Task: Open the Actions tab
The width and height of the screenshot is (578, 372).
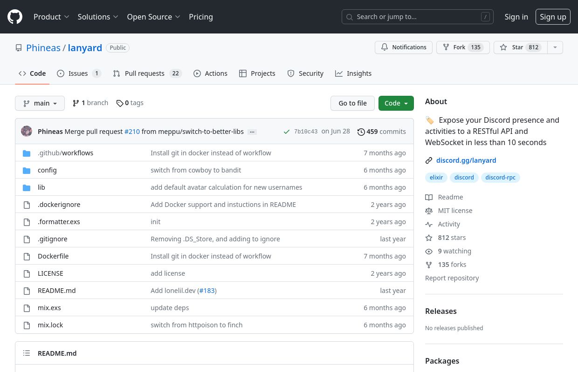Action: [210, 73]
